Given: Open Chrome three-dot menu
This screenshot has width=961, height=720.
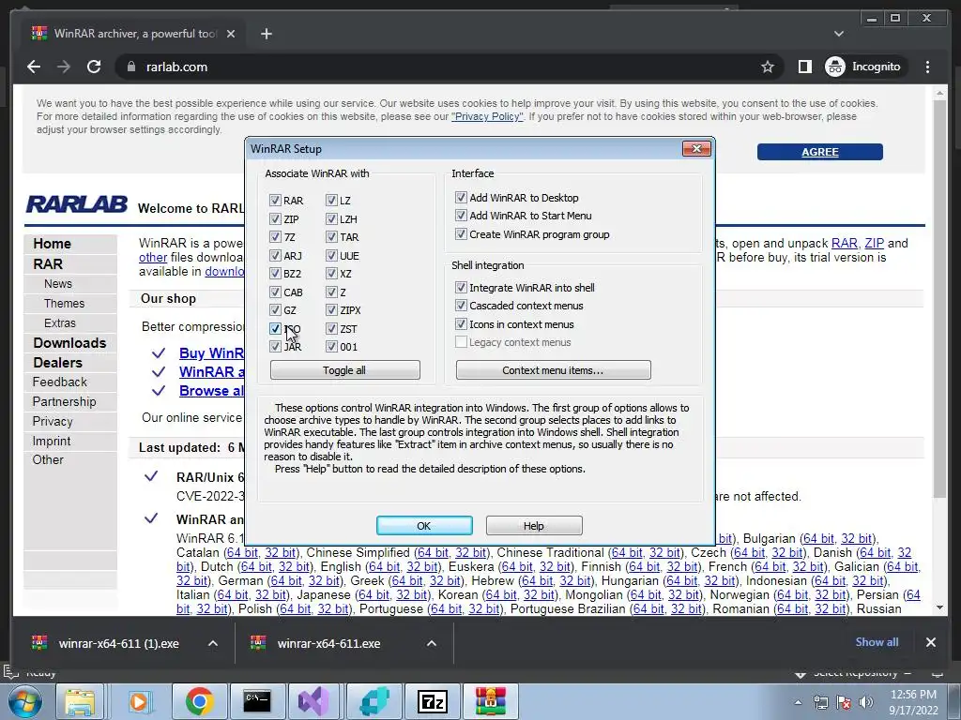Looking at the screenshot, I should [928, 67].
